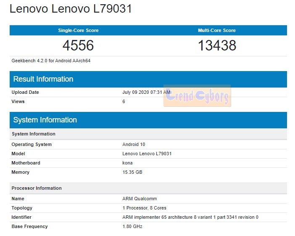Click the blue System Information banner header
Image resolution: width=295 pixels, height=236 pixels.
click(x=148, y=120)
